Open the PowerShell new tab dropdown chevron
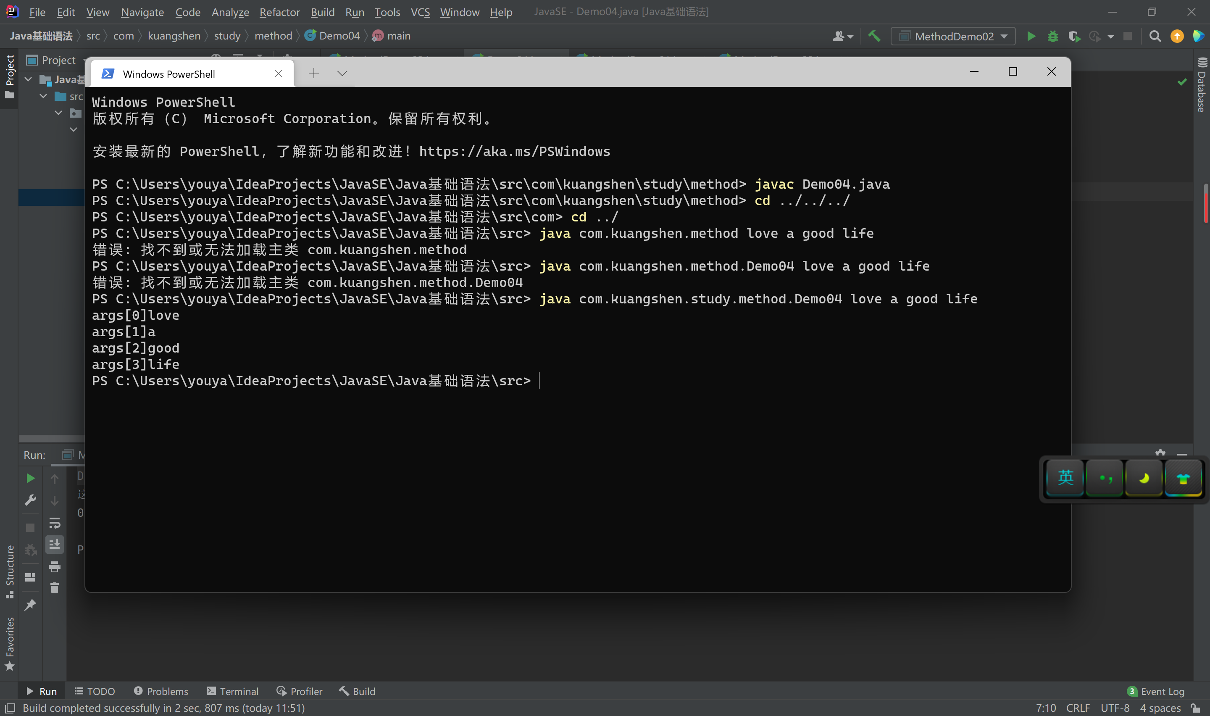The width and height of the screenshot is (1210, 716). tap(342, 74)
